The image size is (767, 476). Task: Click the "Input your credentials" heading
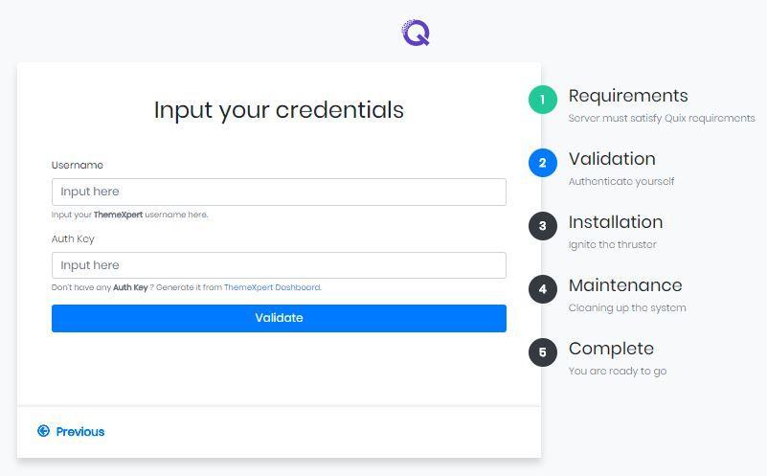(x=279, y=110)
